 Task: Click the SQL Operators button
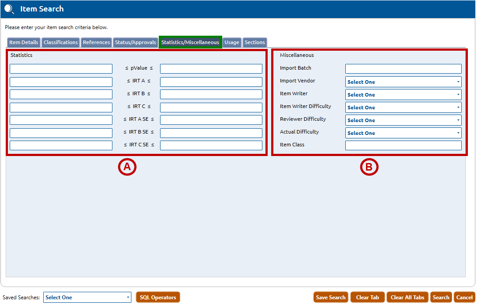click(x=158, y=298)
